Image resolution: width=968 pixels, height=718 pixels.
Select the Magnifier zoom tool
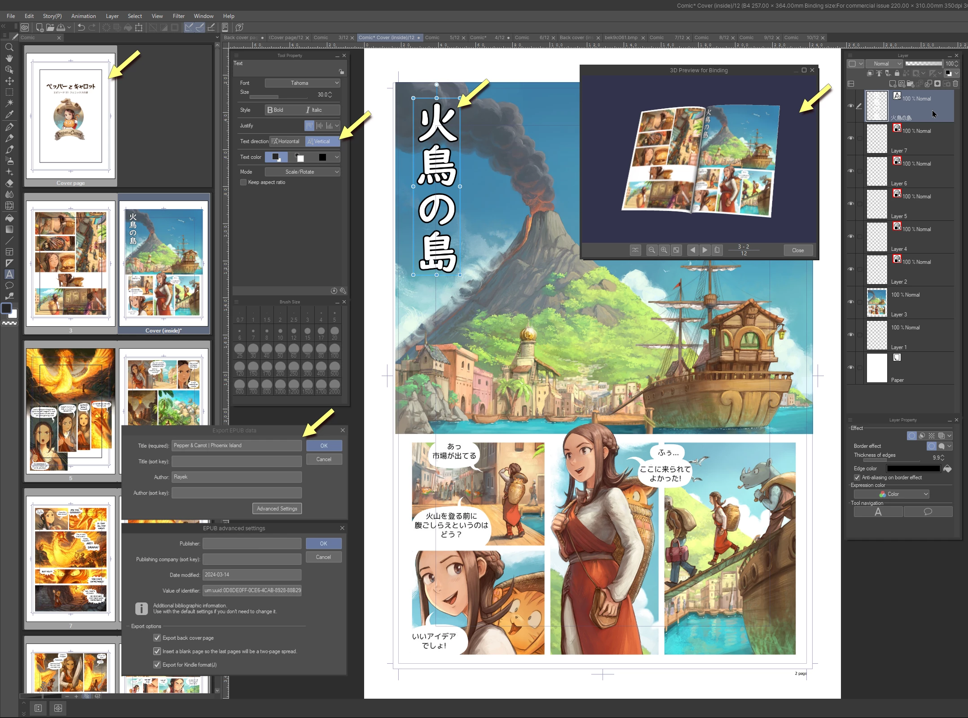coord(9,47)
